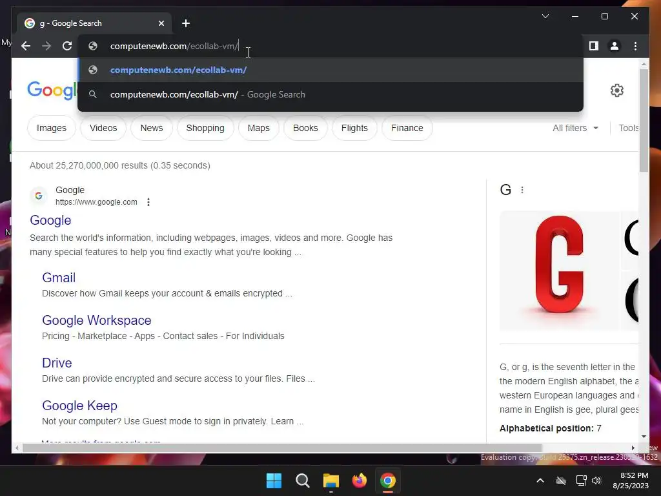661x496 pixels.
Task: Filter results by Images
Action: point(52,128)
